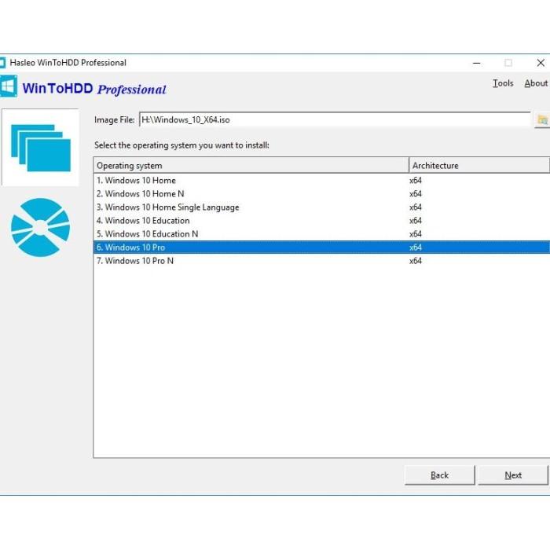Viewport: 550px width, 550px height.
Task: Choose Windows 10 Pro N entry
Action: pyautogui.click(x=134, y=261)
